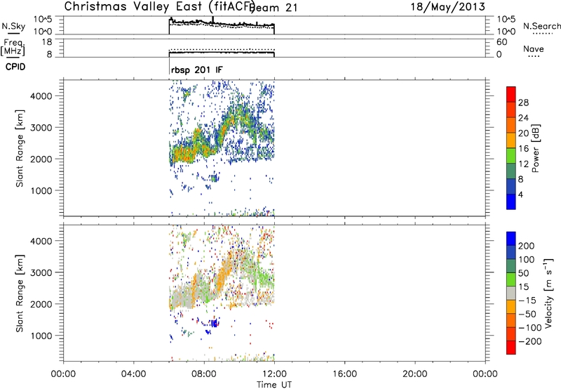Select the 'N.Sky' legend label
The image size is (561, 389).
click(x=13, y=26)
